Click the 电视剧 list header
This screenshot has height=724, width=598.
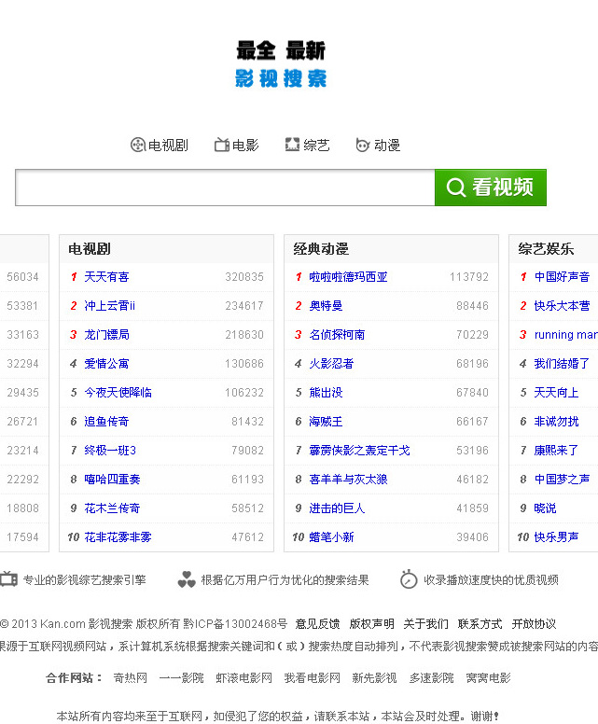tap(90, 249)
